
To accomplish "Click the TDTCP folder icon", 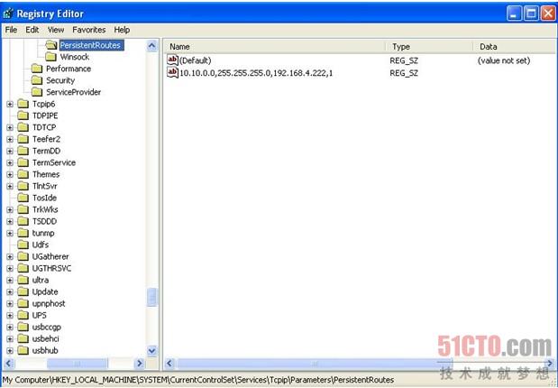I will (x=23, y=127).
